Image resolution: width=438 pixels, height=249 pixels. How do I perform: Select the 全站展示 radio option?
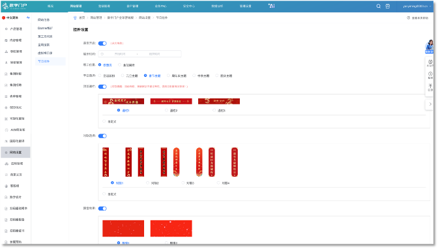[119, 65]
